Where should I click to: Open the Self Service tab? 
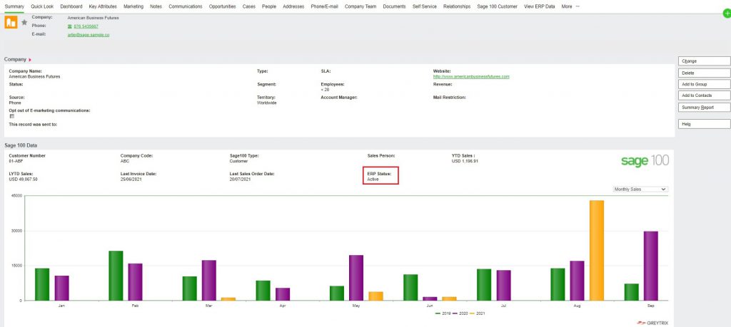pos(425,6)
